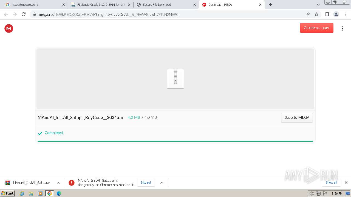
Task: Click the network tray icon
Action: pos(318,193)
